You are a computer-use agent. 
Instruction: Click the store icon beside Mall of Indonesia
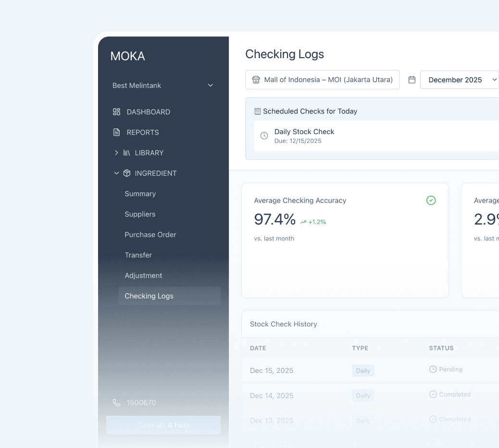256,79
